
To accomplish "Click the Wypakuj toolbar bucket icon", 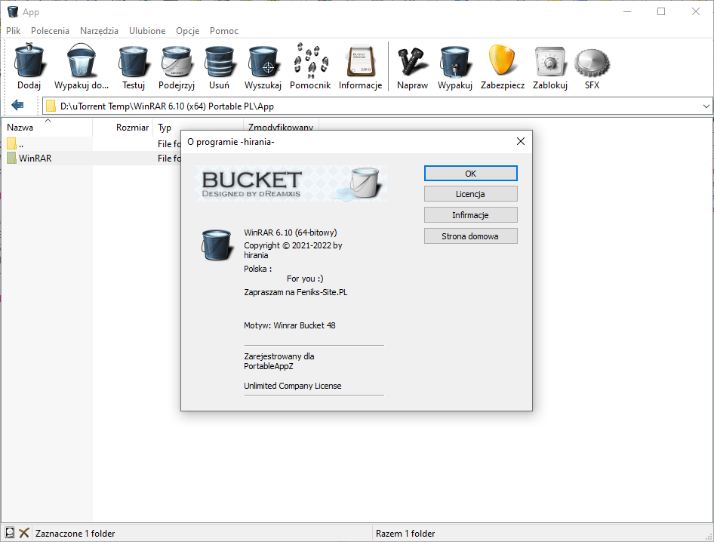I will point(455,61).
